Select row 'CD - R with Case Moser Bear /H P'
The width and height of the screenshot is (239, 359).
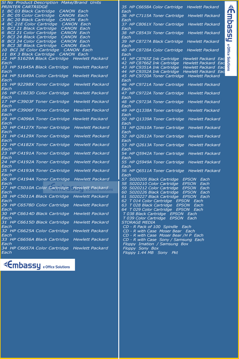tap(163, 235)
